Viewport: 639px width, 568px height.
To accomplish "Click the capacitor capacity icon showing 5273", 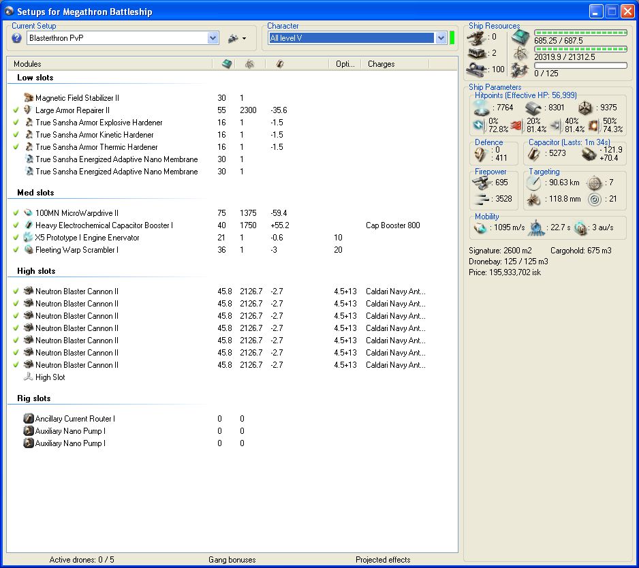I will [533, 154].
